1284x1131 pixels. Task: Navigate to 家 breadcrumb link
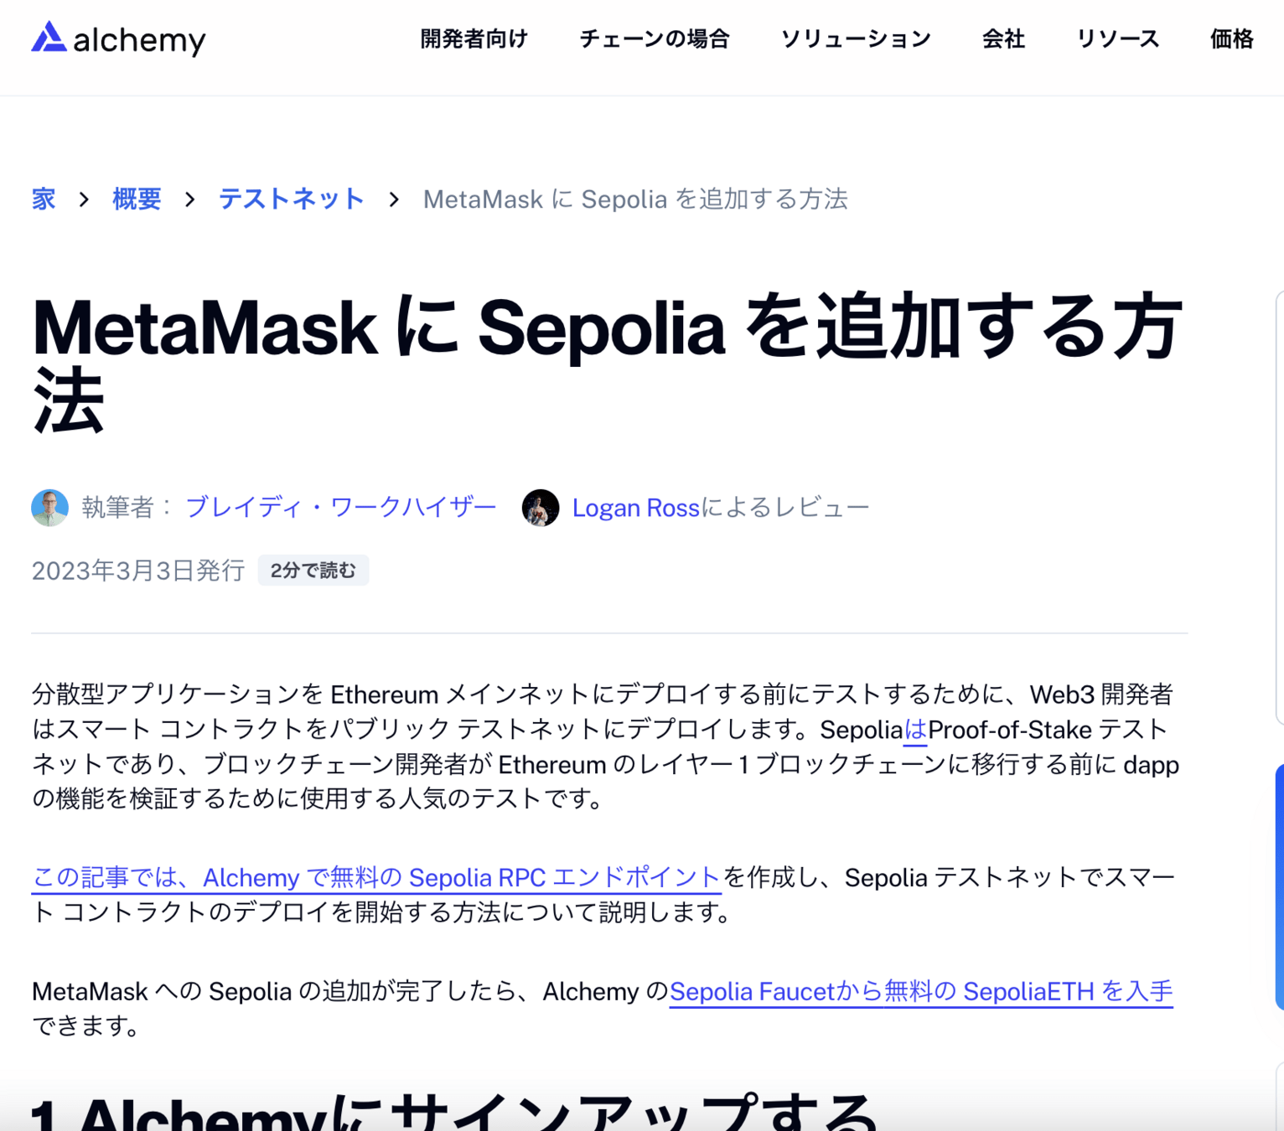[x=44, y=199]
